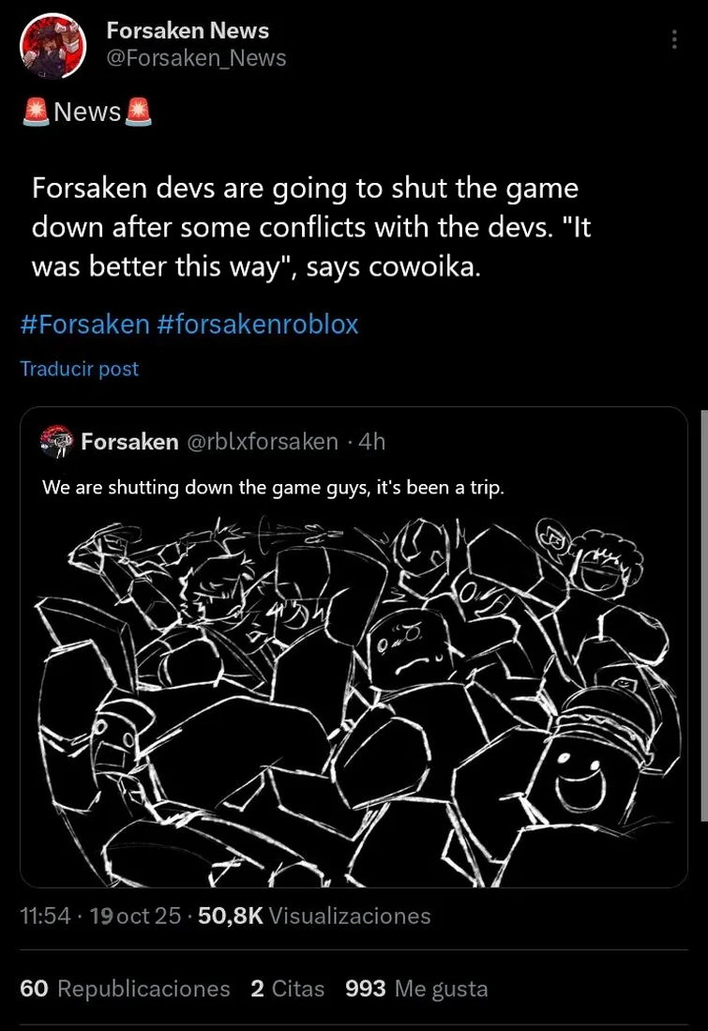Screen dimensions: 708x1031
Task: Click the main post text about Forsaken devs
Action: [309, 227]
